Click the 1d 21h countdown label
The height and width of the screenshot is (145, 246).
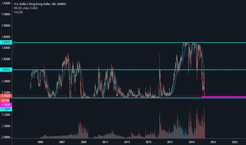[x=5, y=100]
